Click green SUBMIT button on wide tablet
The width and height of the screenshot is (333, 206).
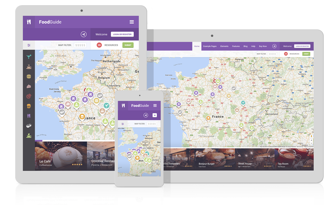click(x=306, y=54)
